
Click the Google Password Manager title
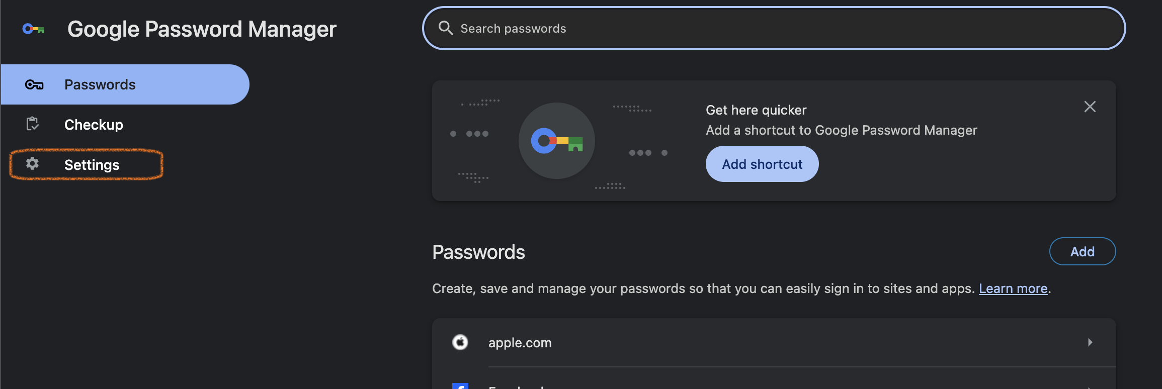point(202,29)
